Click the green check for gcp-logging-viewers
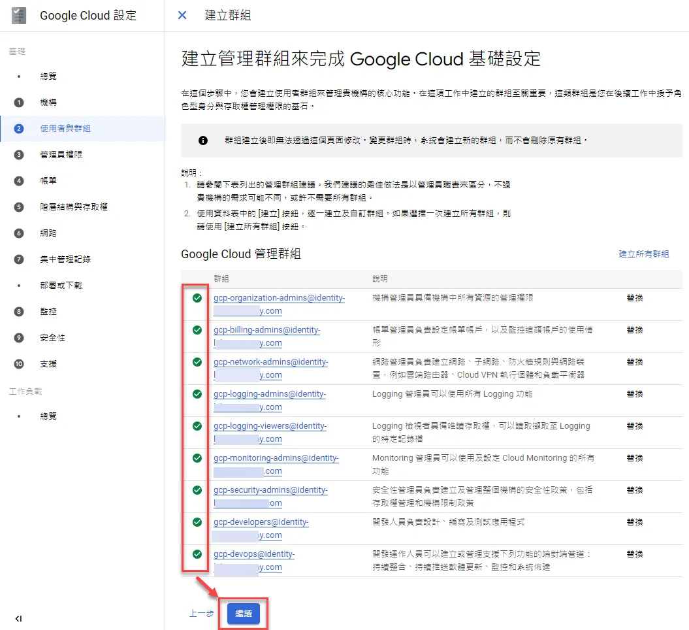Viewport: 689px width, 630px height. (197, 427)
